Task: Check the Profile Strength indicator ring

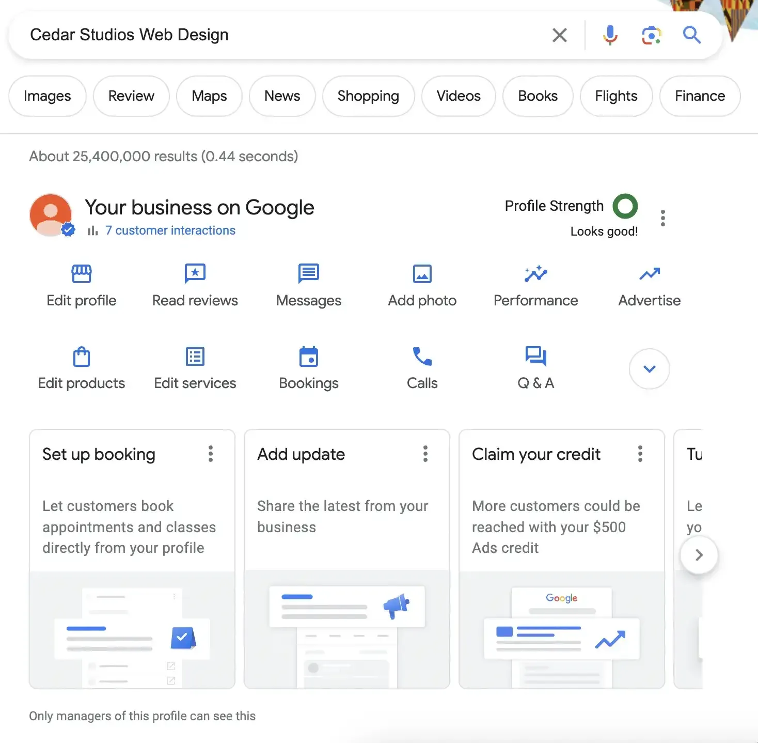Action: (x=625, y=206)
